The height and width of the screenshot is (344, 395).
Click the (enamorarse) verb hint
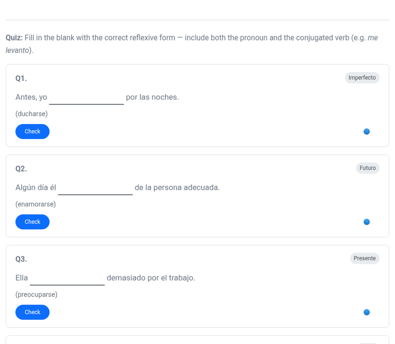tap(36, 204)
